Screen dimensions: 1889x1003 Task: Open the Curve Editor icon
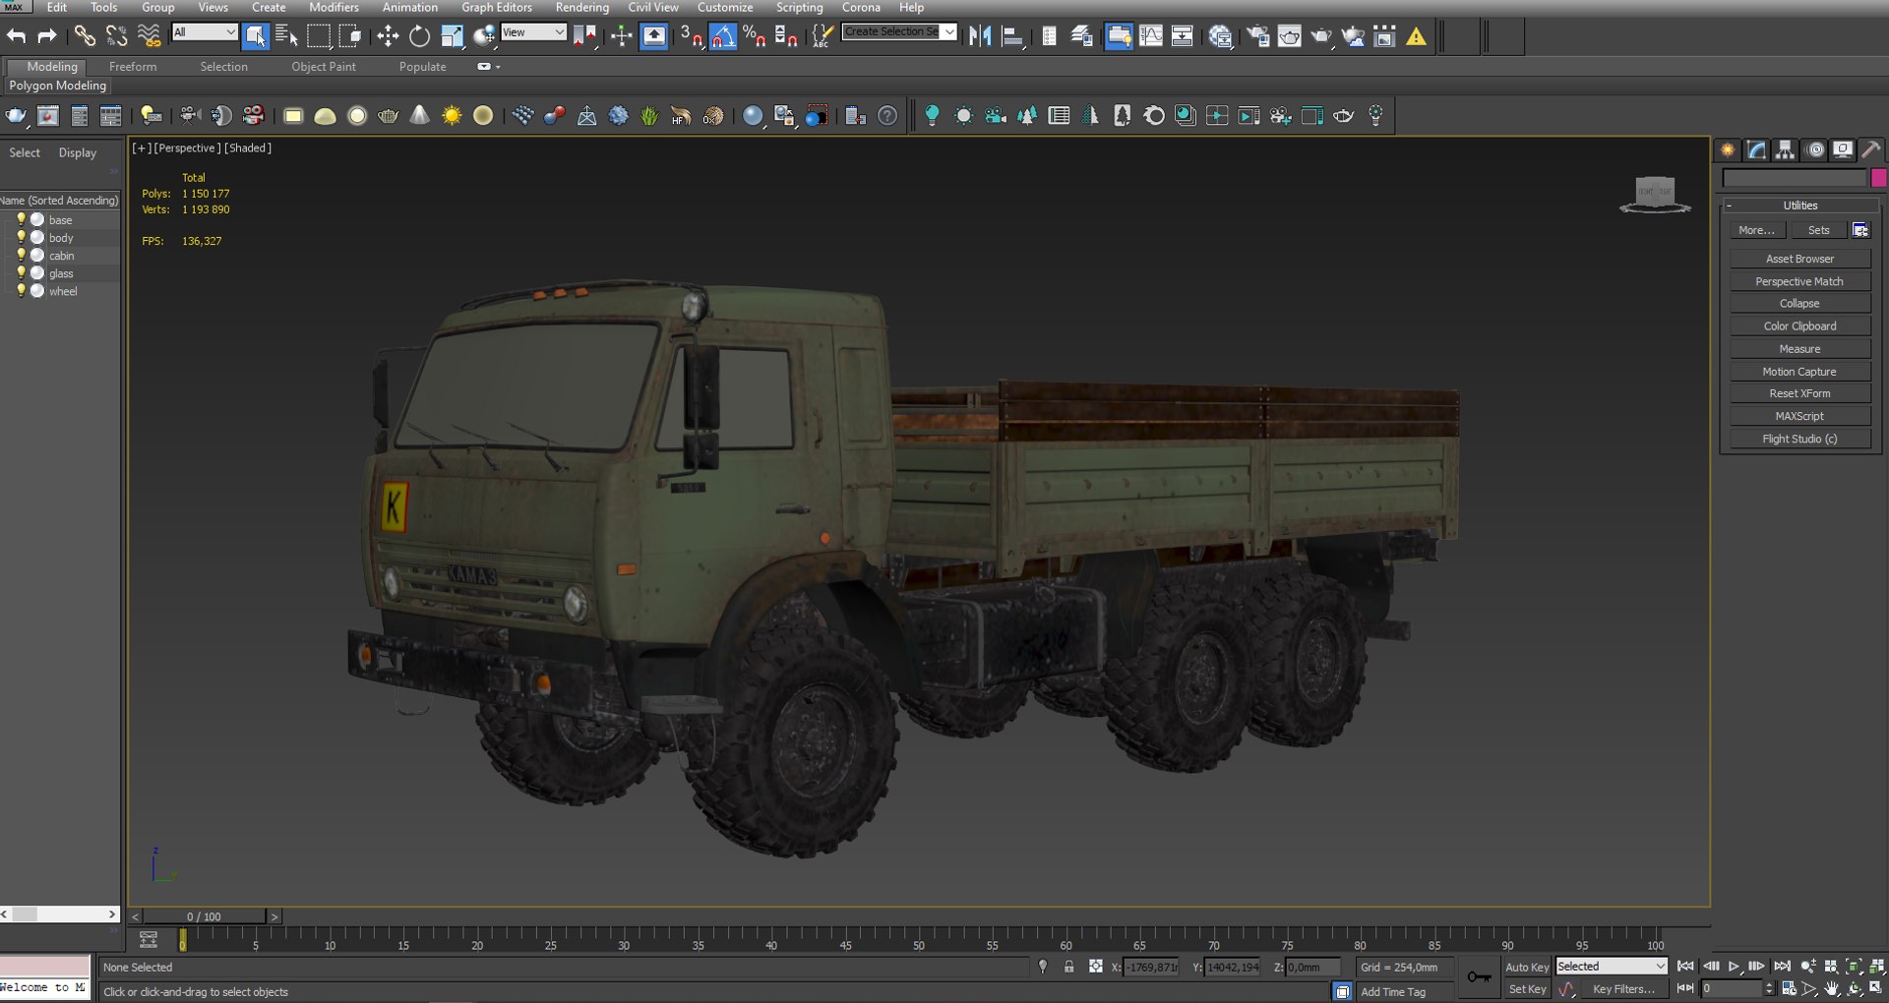pos(1151,36)
